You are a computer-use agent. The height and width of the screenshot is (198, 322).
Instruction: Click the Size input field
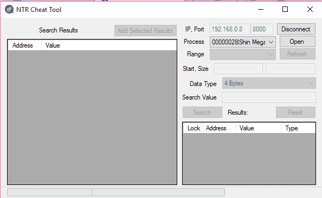point(291,69)
